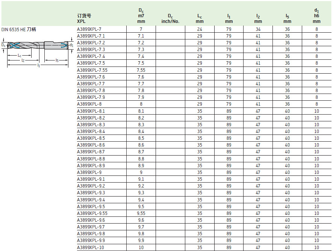Select order number A3899XPL-9.2
333x251 pixels.
pyautogui.click(x=91, y=186)
